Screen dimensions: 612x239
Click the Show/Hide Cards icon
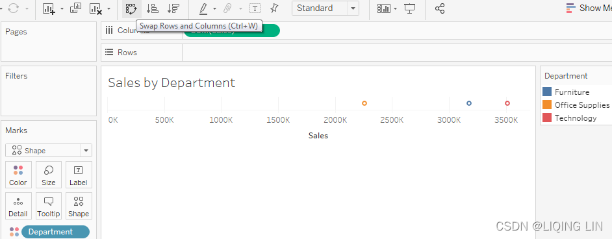point(384,8)
